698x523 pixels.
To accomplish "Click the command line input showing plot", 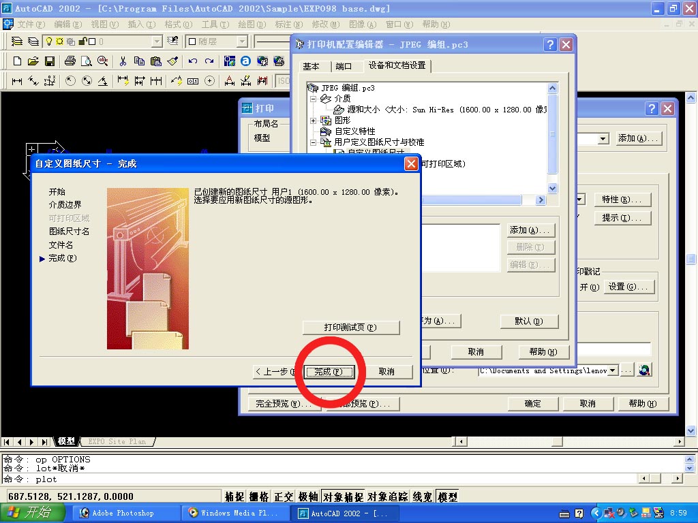I will (x=320, y=479).
